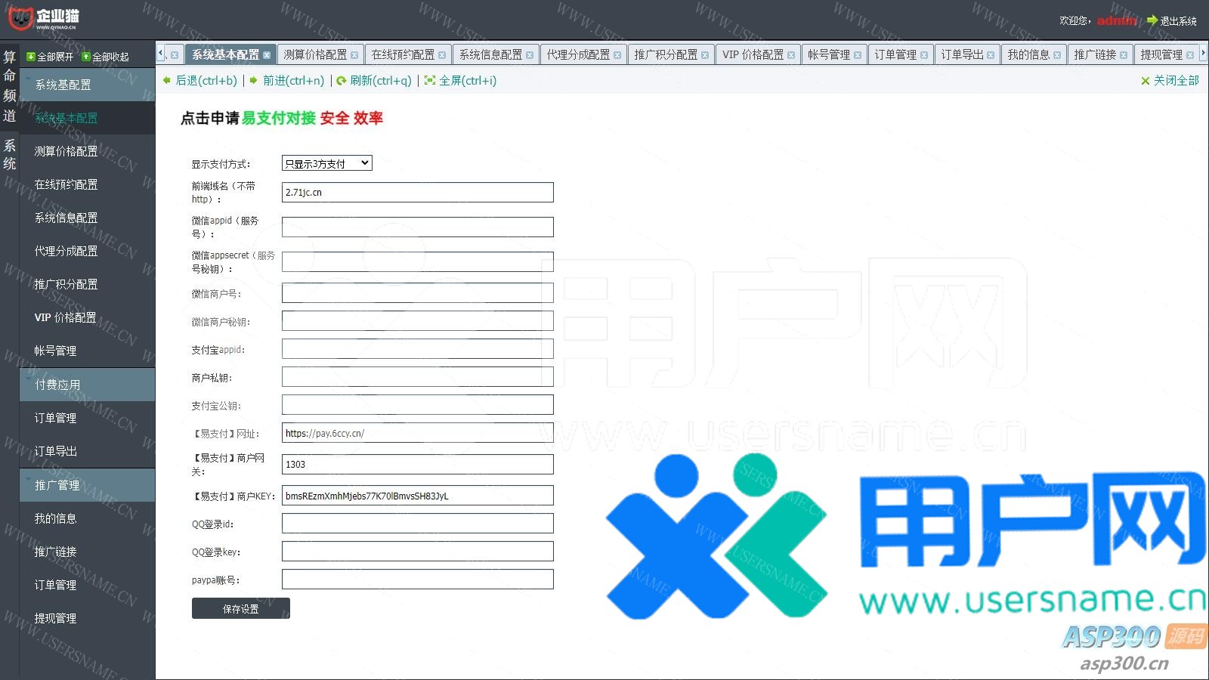Close the 系统基本配置 tab
The image size is (1209, 680).
pos(267,55)
